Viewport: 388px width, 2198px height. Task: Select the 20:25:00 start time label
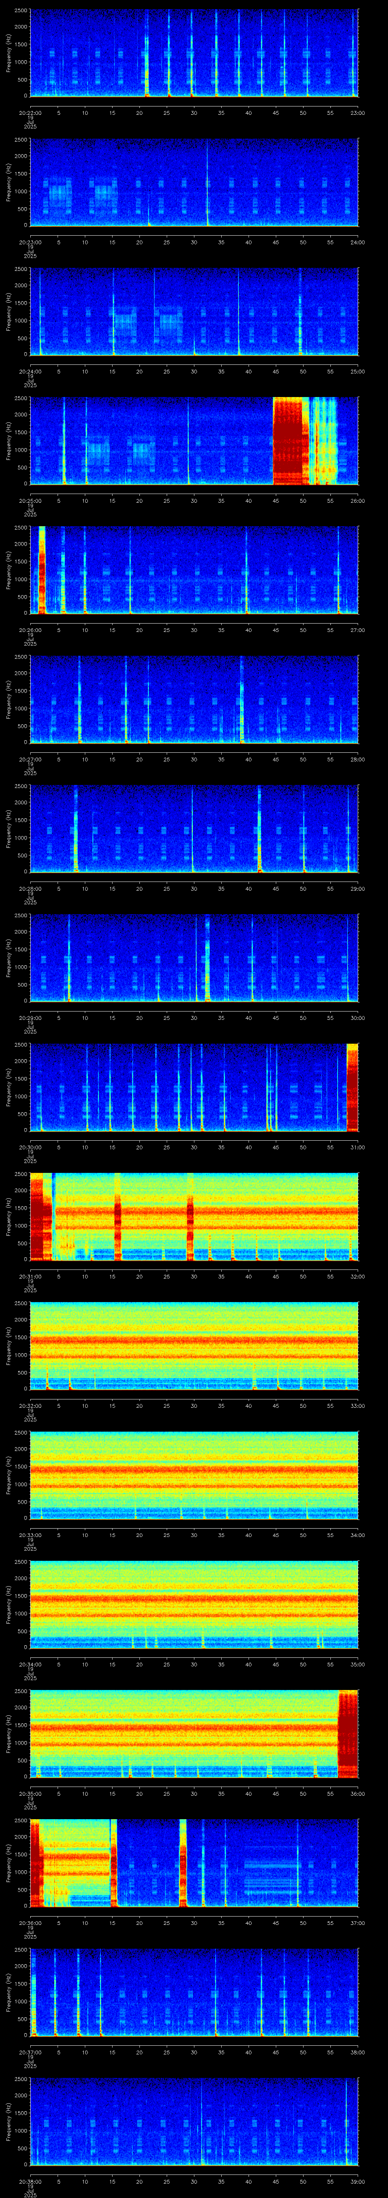30,501
